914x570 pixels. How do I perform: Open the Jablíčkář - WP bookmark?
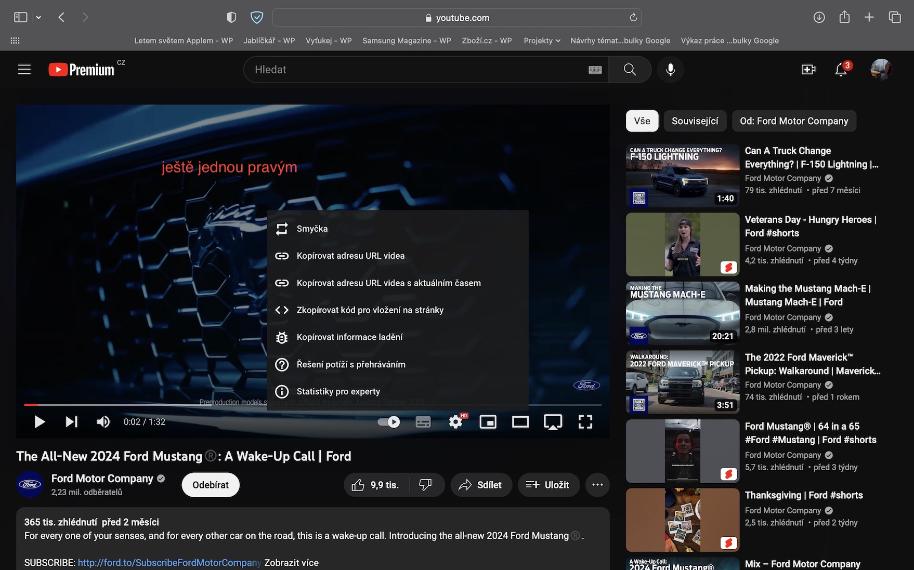[x=269, y=41]
